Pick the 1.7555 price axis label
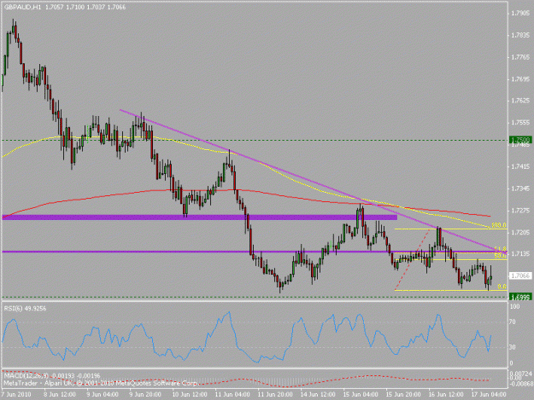 click(520, 123)
